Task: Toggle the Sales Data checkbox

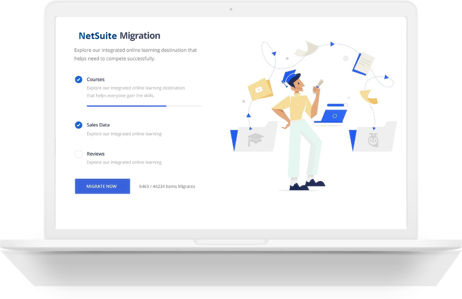Action: pos(79,125)
